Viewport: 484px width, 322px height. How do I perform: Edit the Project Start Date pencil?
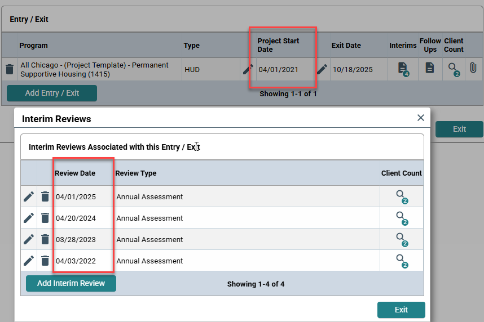click(248, 69)
